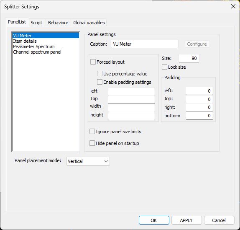
Task: Click the Padding top field
Action: (199, 99)
